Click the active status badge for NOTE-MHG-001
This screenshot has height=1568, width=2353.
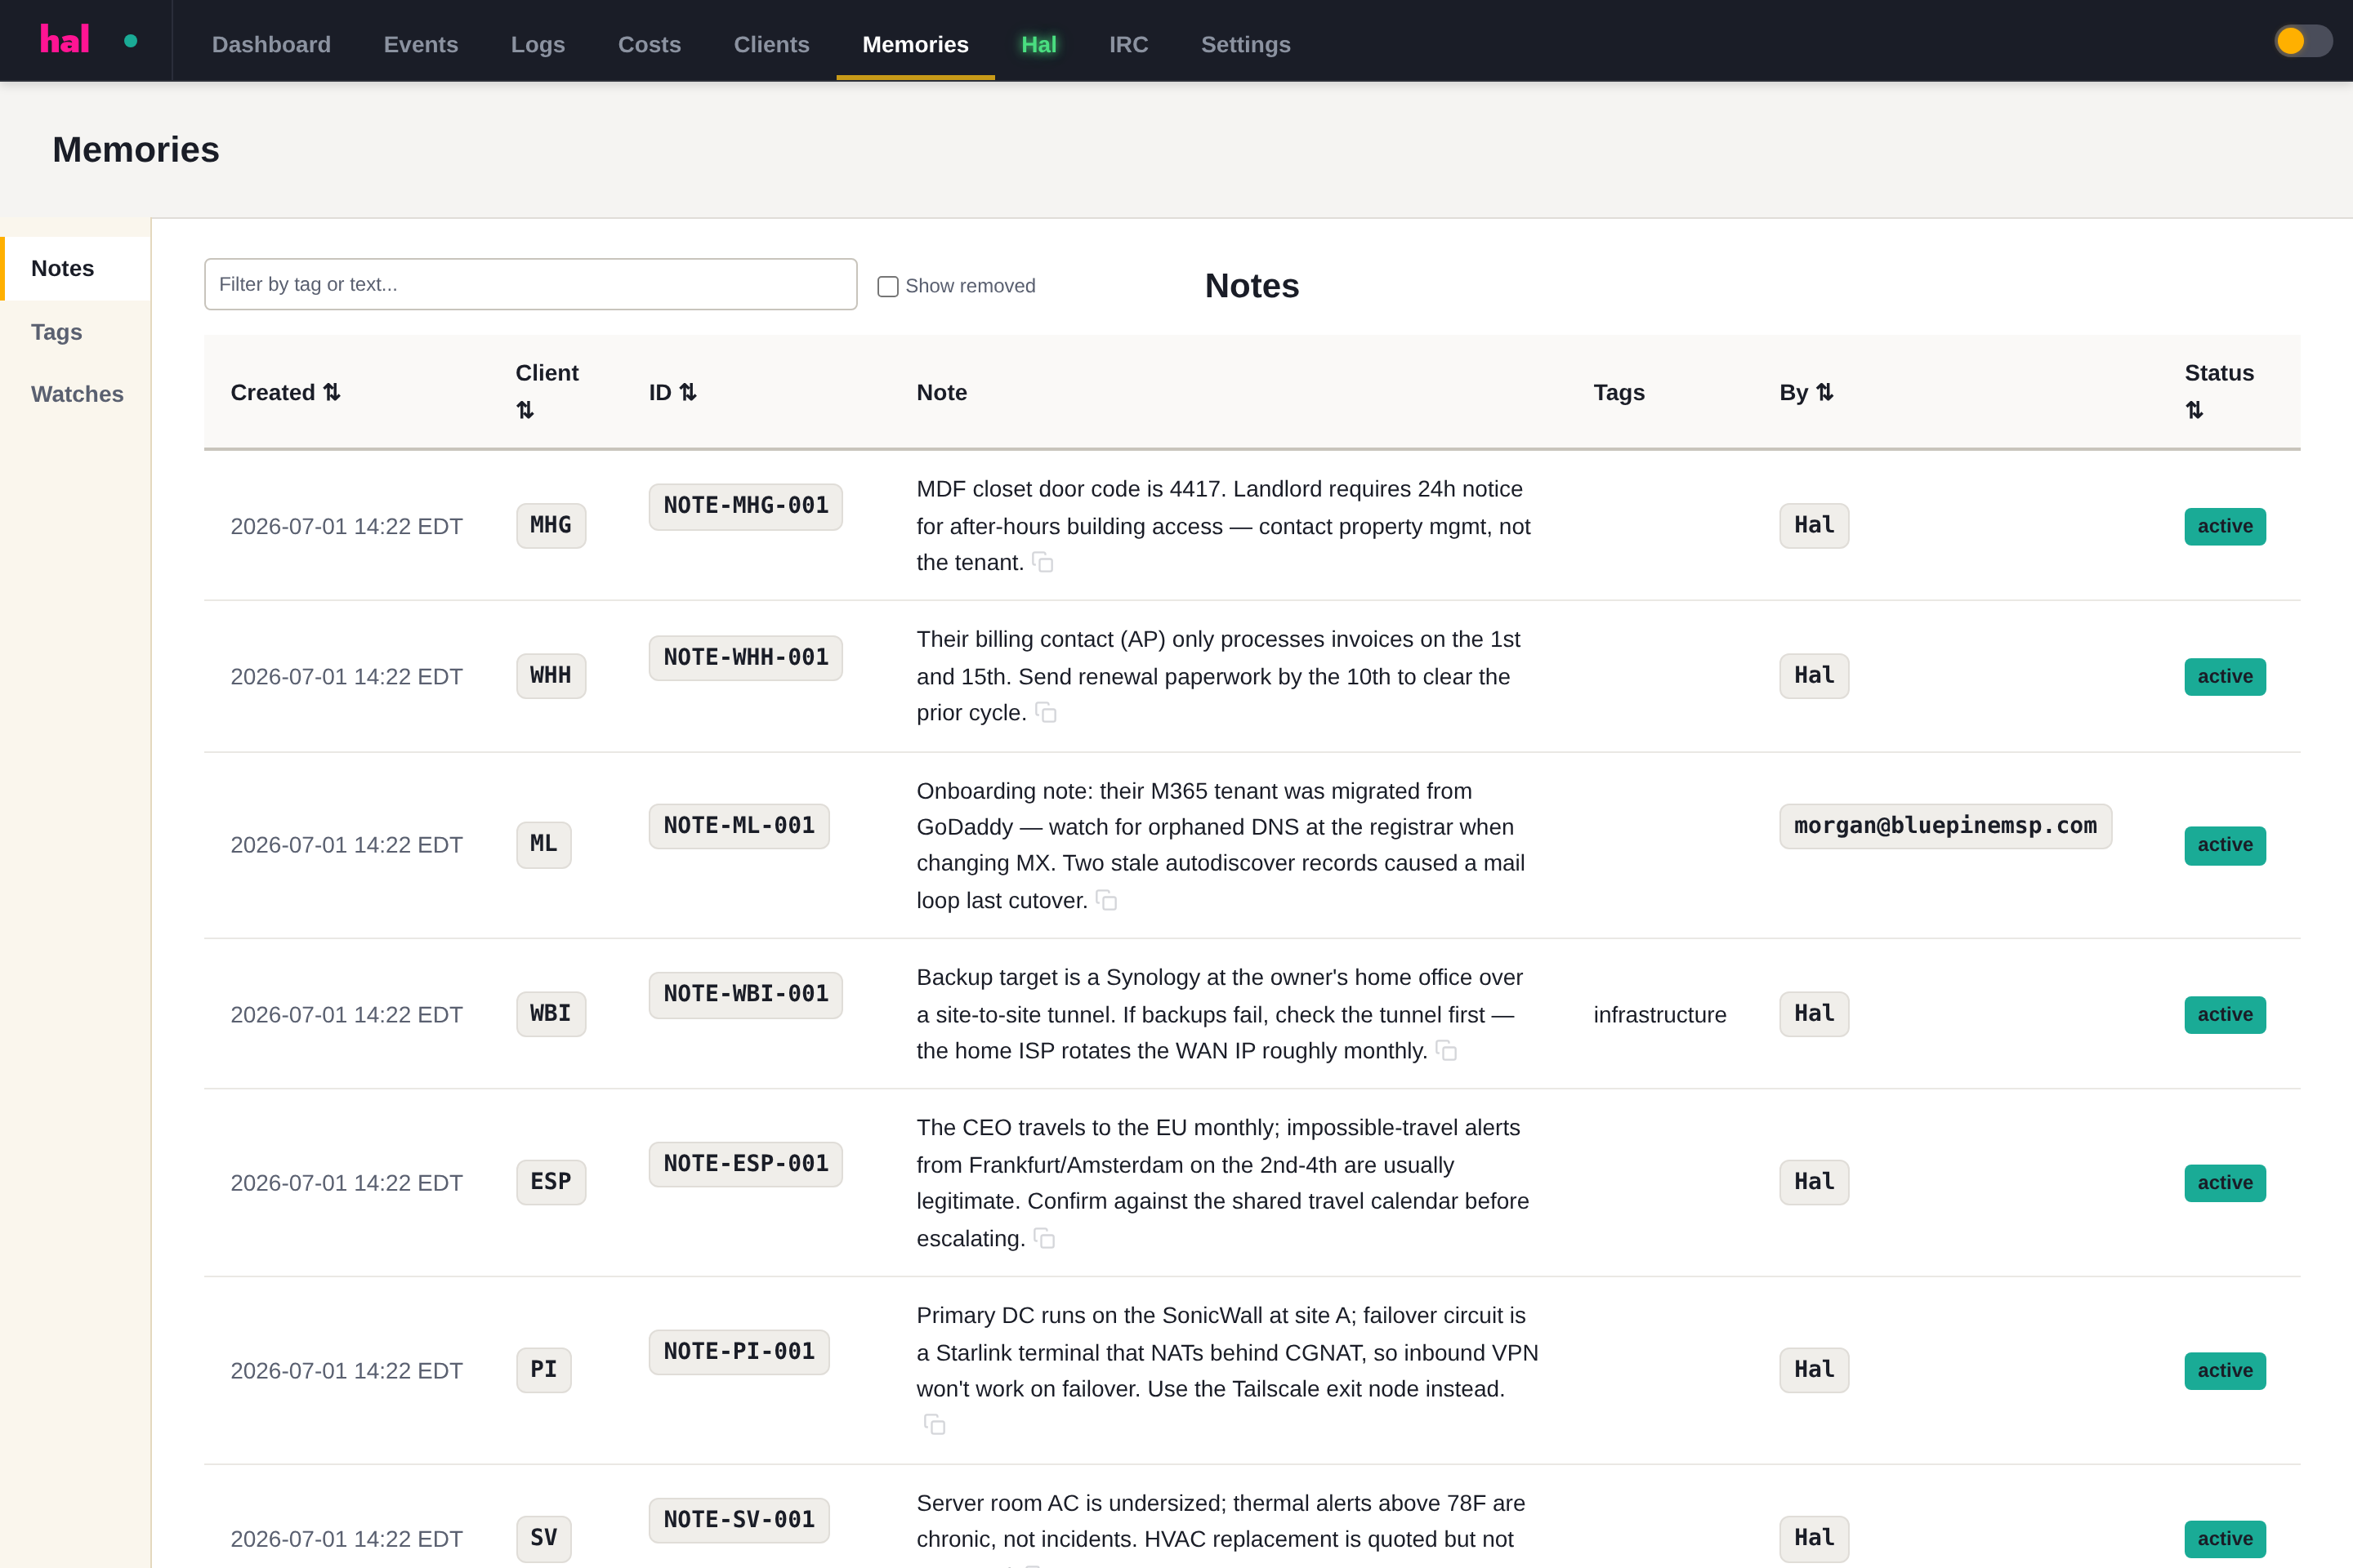tap(2224, 526)
